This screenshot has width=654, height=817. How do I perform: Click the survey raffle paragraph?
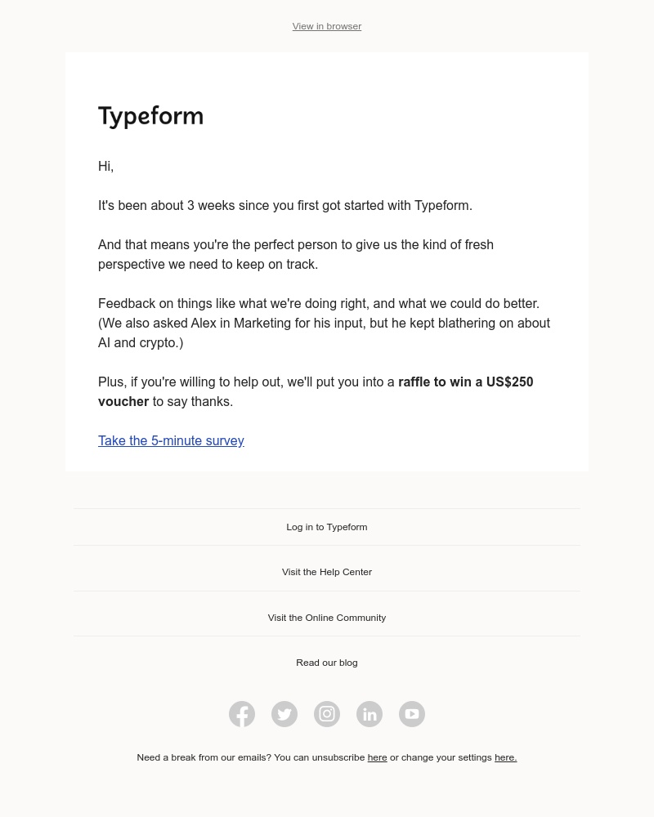316,391
